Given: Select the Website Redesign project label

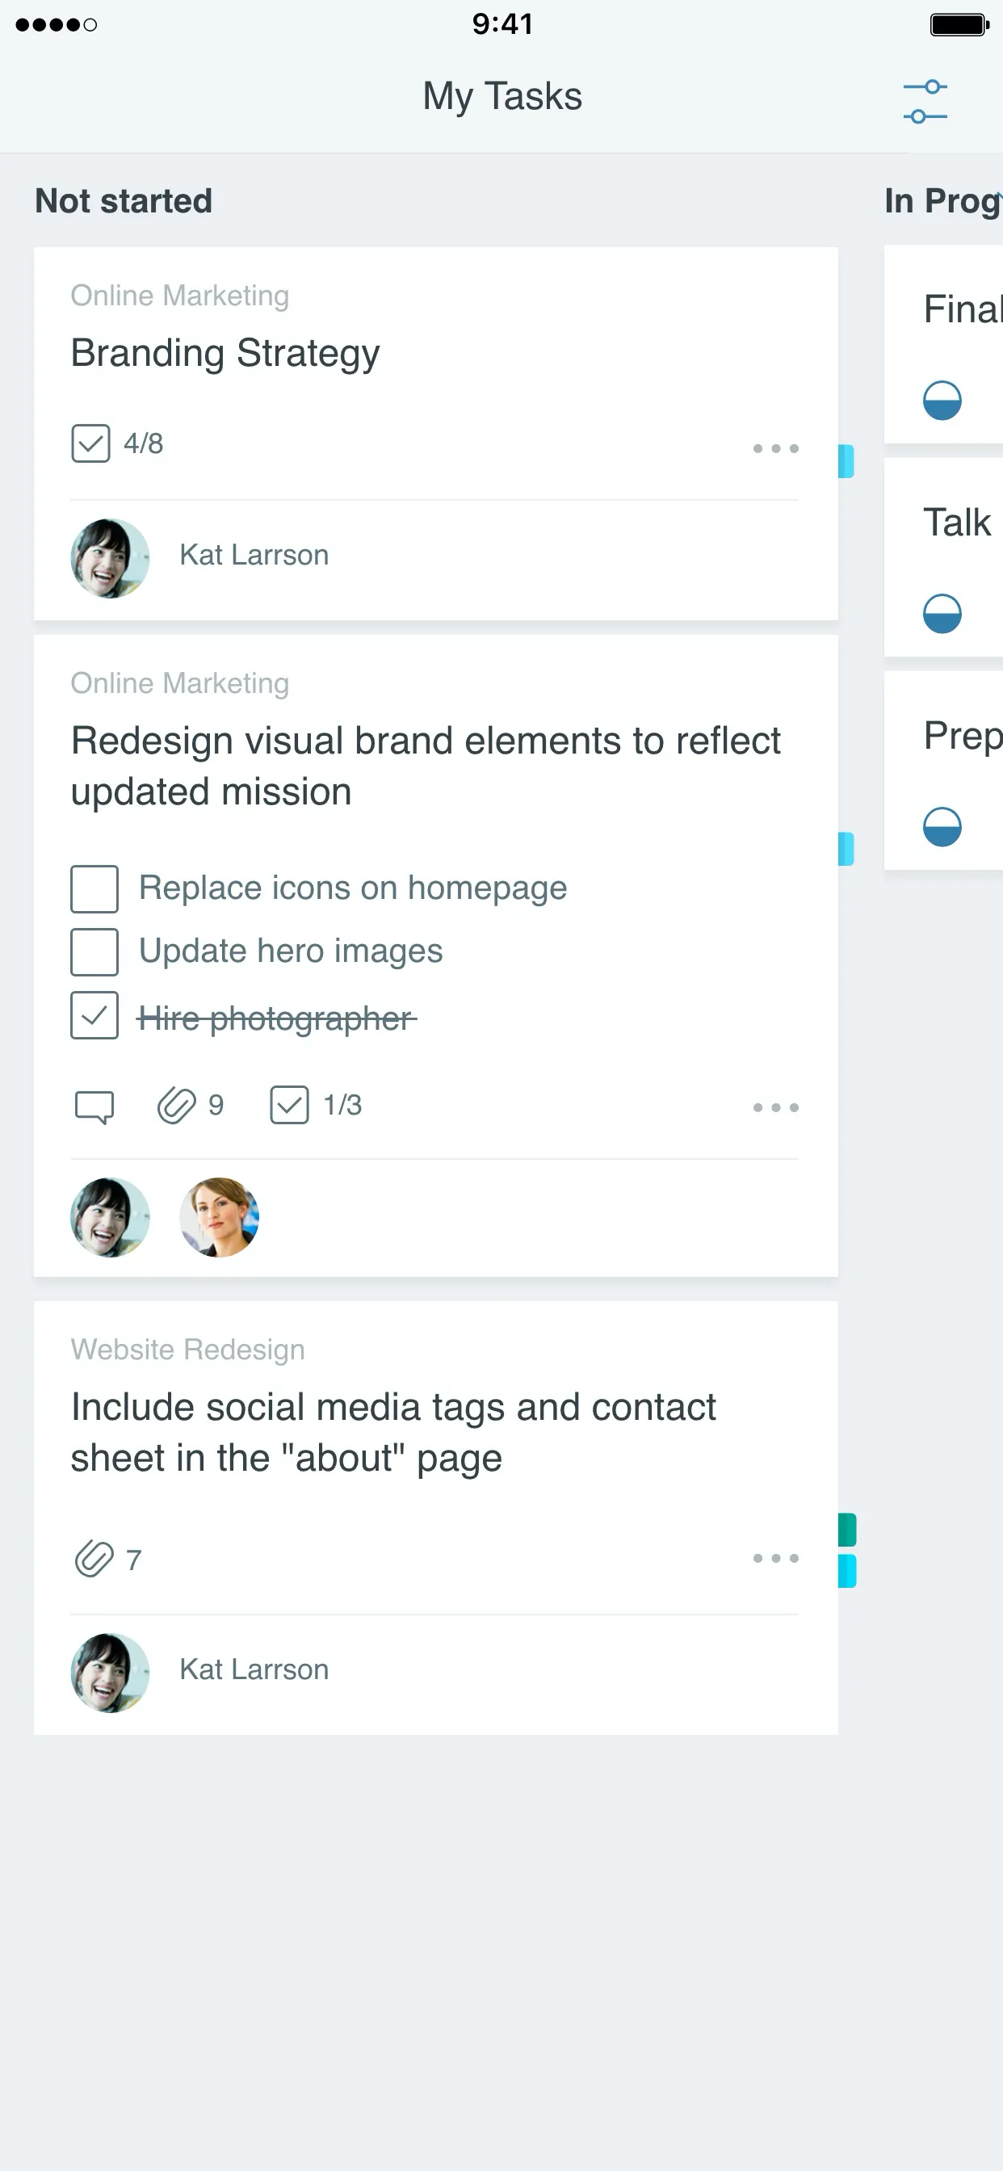Looking at the screenshot, I should [188, 1350].
